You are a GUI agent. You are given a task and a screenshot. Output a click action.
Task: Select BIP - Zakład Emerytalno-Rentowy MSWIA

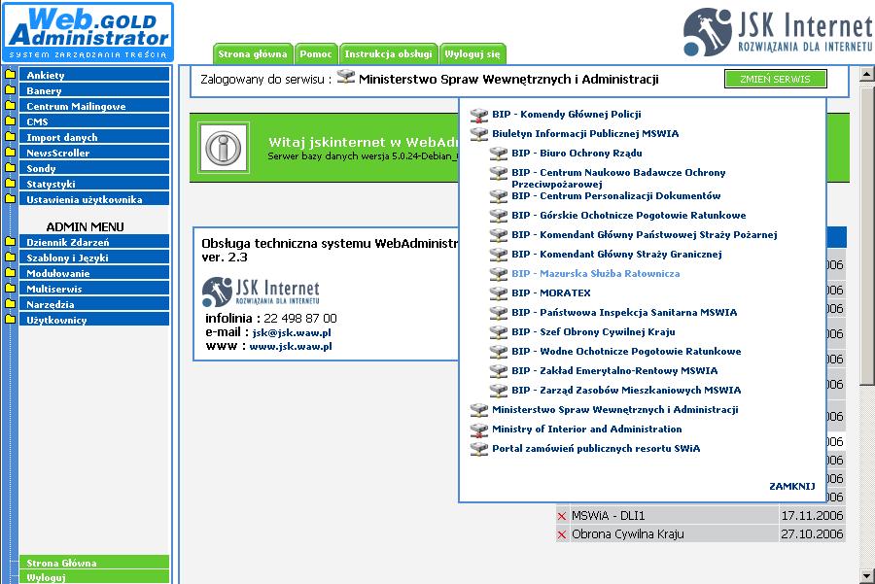614,371
